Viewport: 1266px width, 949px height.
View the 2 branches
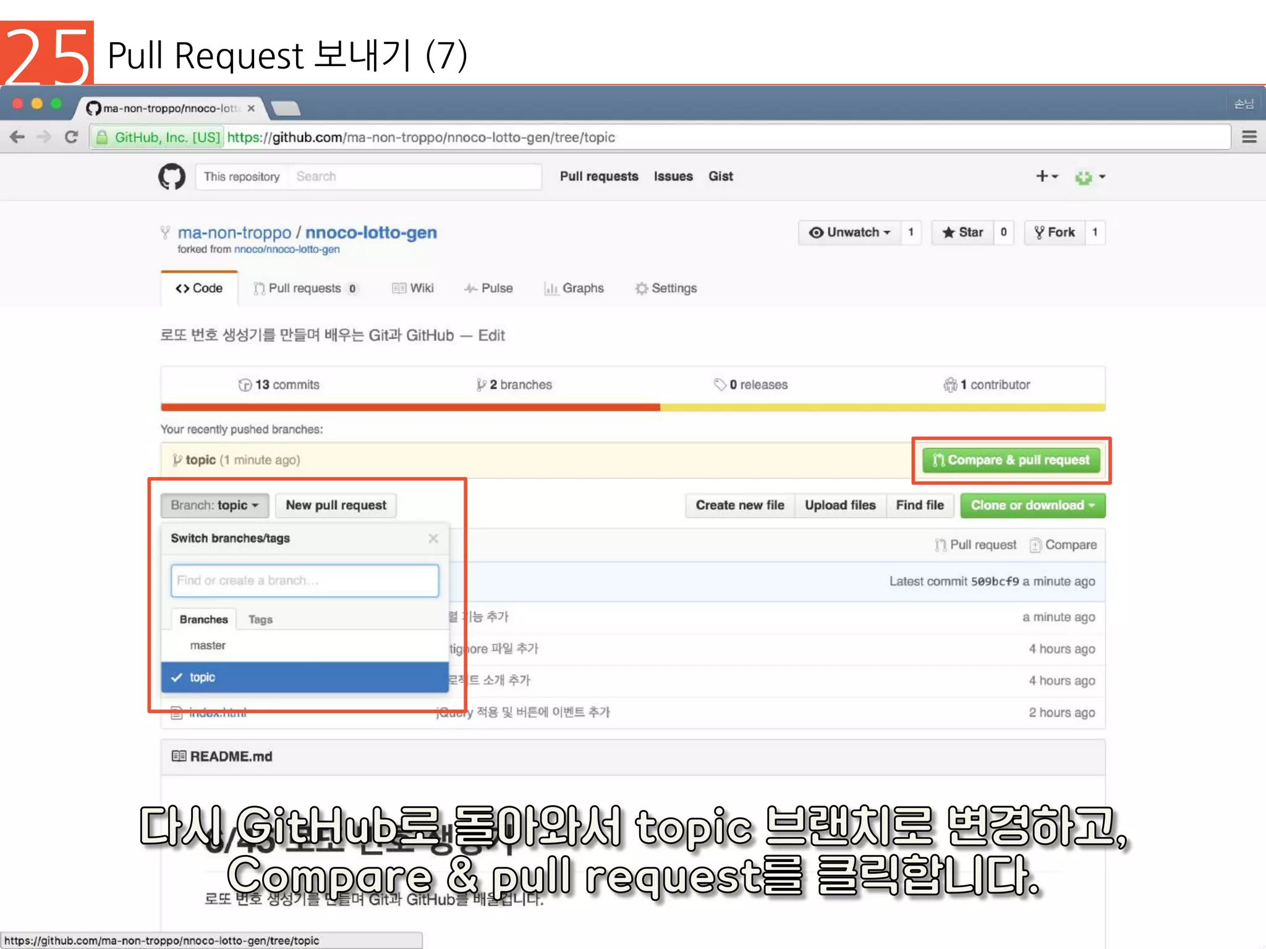click(514, 385)
